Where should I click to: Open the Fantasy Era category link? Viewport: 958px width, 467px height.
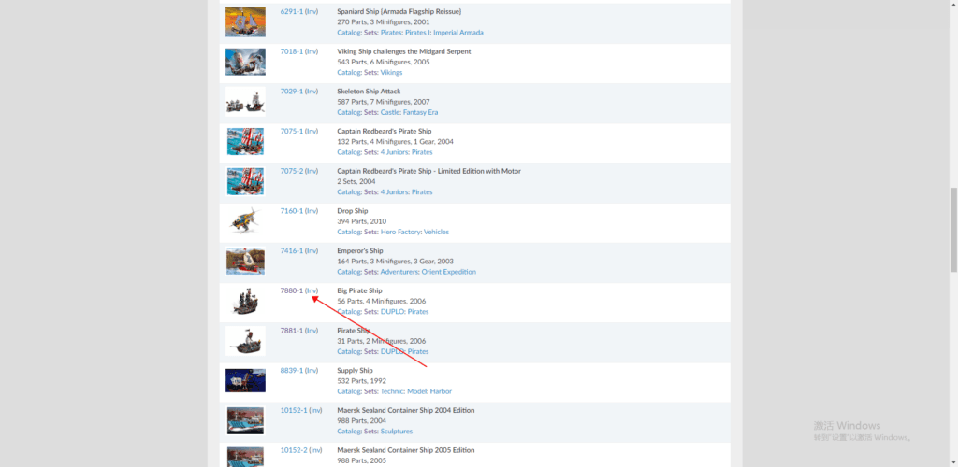click(x=420, y=112)
